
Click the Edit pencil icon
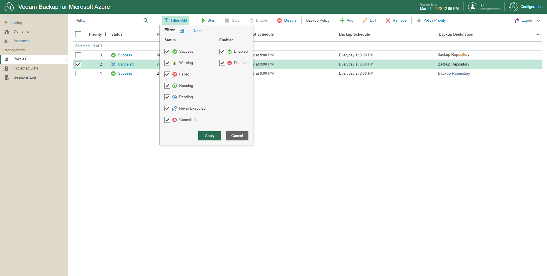click(365, 21)
